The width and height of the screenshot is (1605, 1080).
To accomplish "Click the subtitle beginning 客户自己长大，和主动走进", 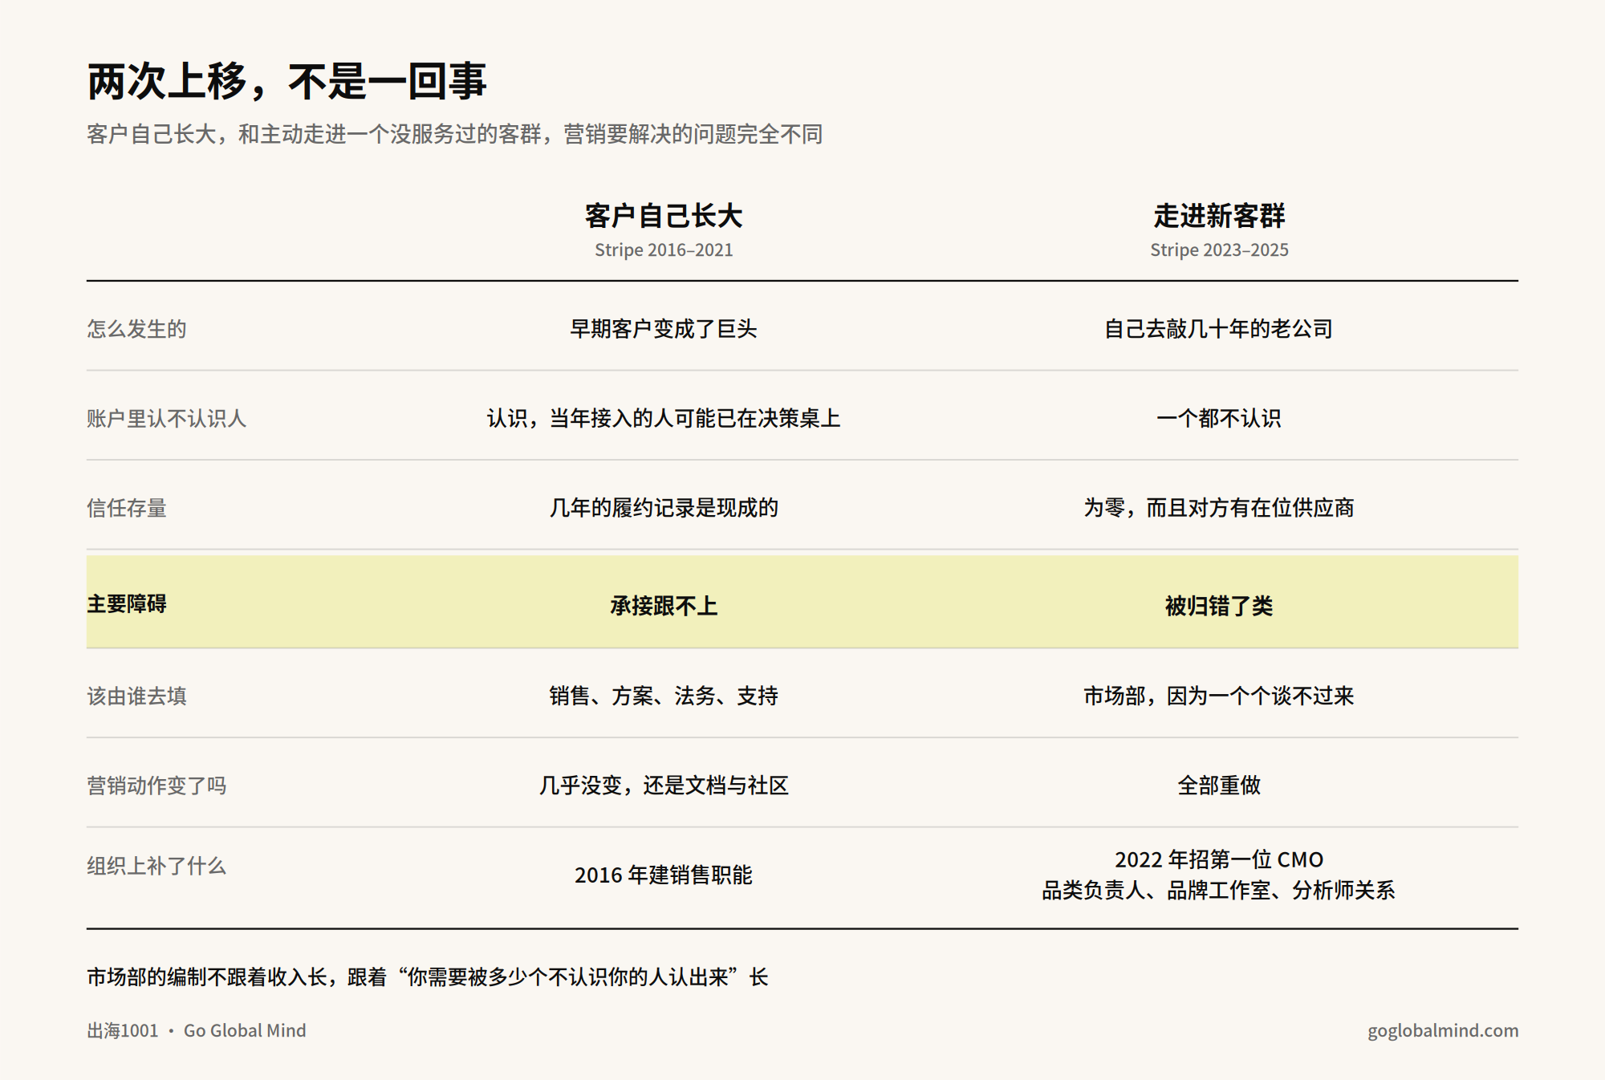I will 454,134.
